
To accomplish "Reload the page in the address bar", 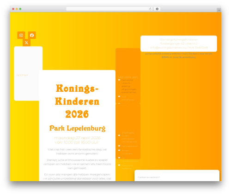I will pos(150,9).
